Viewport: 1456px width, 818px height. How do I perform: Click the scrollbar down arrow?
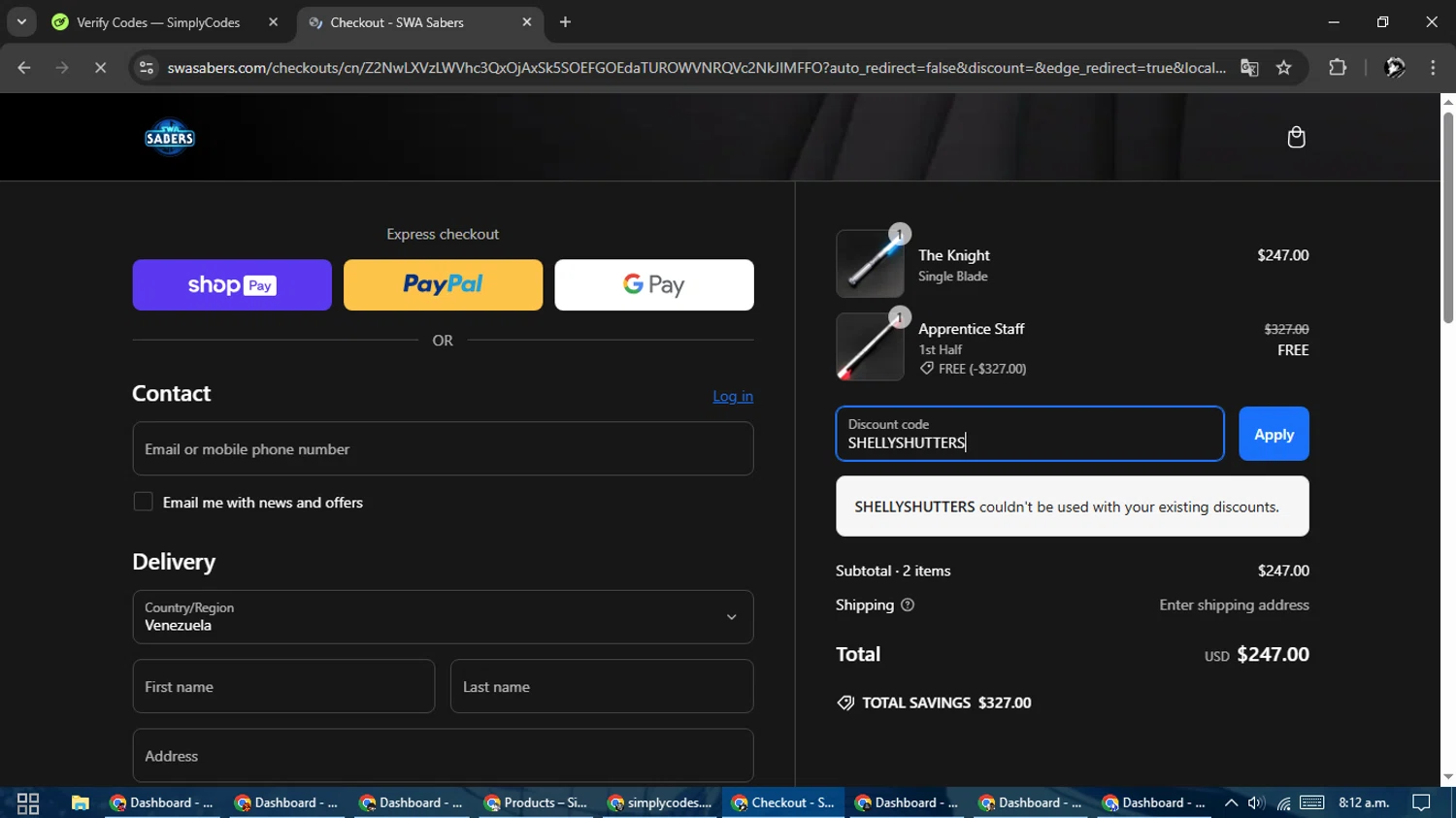tap(1447, 777)
